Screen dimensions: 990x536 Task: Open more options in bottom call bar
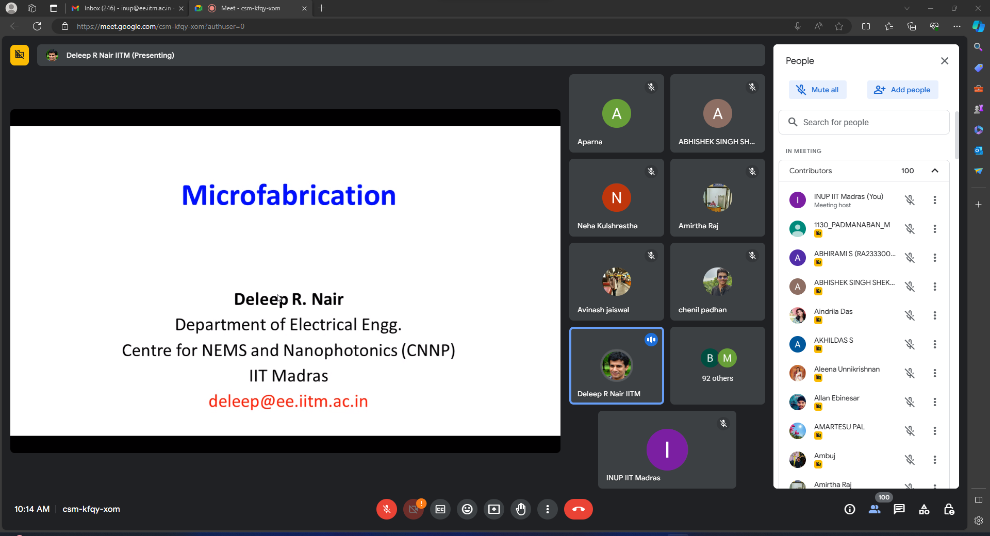tap(548, 509)
